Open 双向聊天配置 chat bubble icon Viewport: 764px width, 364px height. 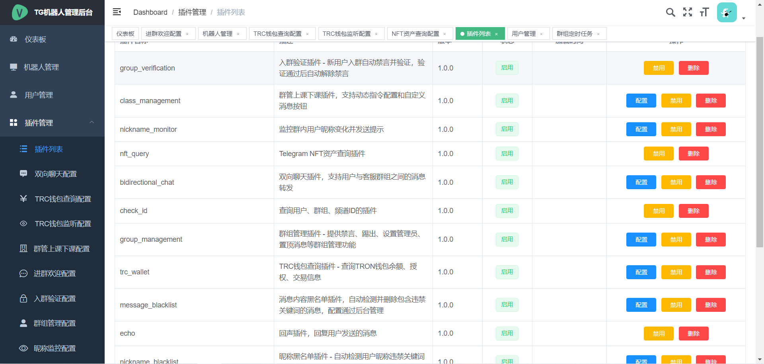pyautogui.click(x=23, y=174)
